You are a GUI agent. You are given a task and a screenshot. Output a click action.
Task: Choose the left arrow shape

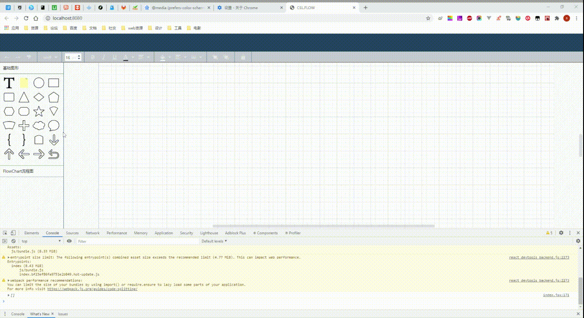tap(24, 154)
